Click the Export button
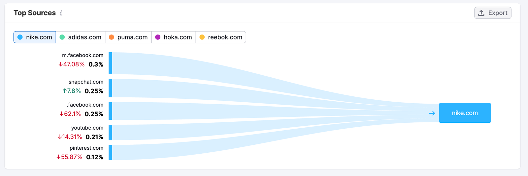Image resolution: width=528 pixels, height=176 pixels. click(x=493, y=13)
